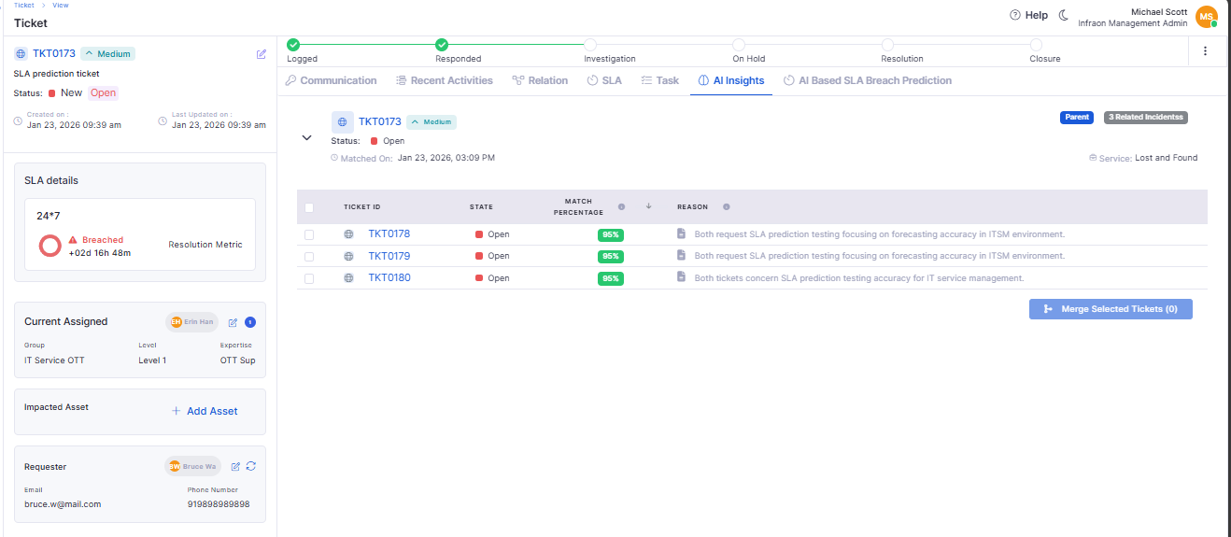Open the Recent Activities tab

[445, 80]
